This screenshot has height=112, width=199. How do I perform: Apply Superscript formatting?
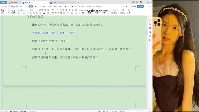click(x=31, y=13)
